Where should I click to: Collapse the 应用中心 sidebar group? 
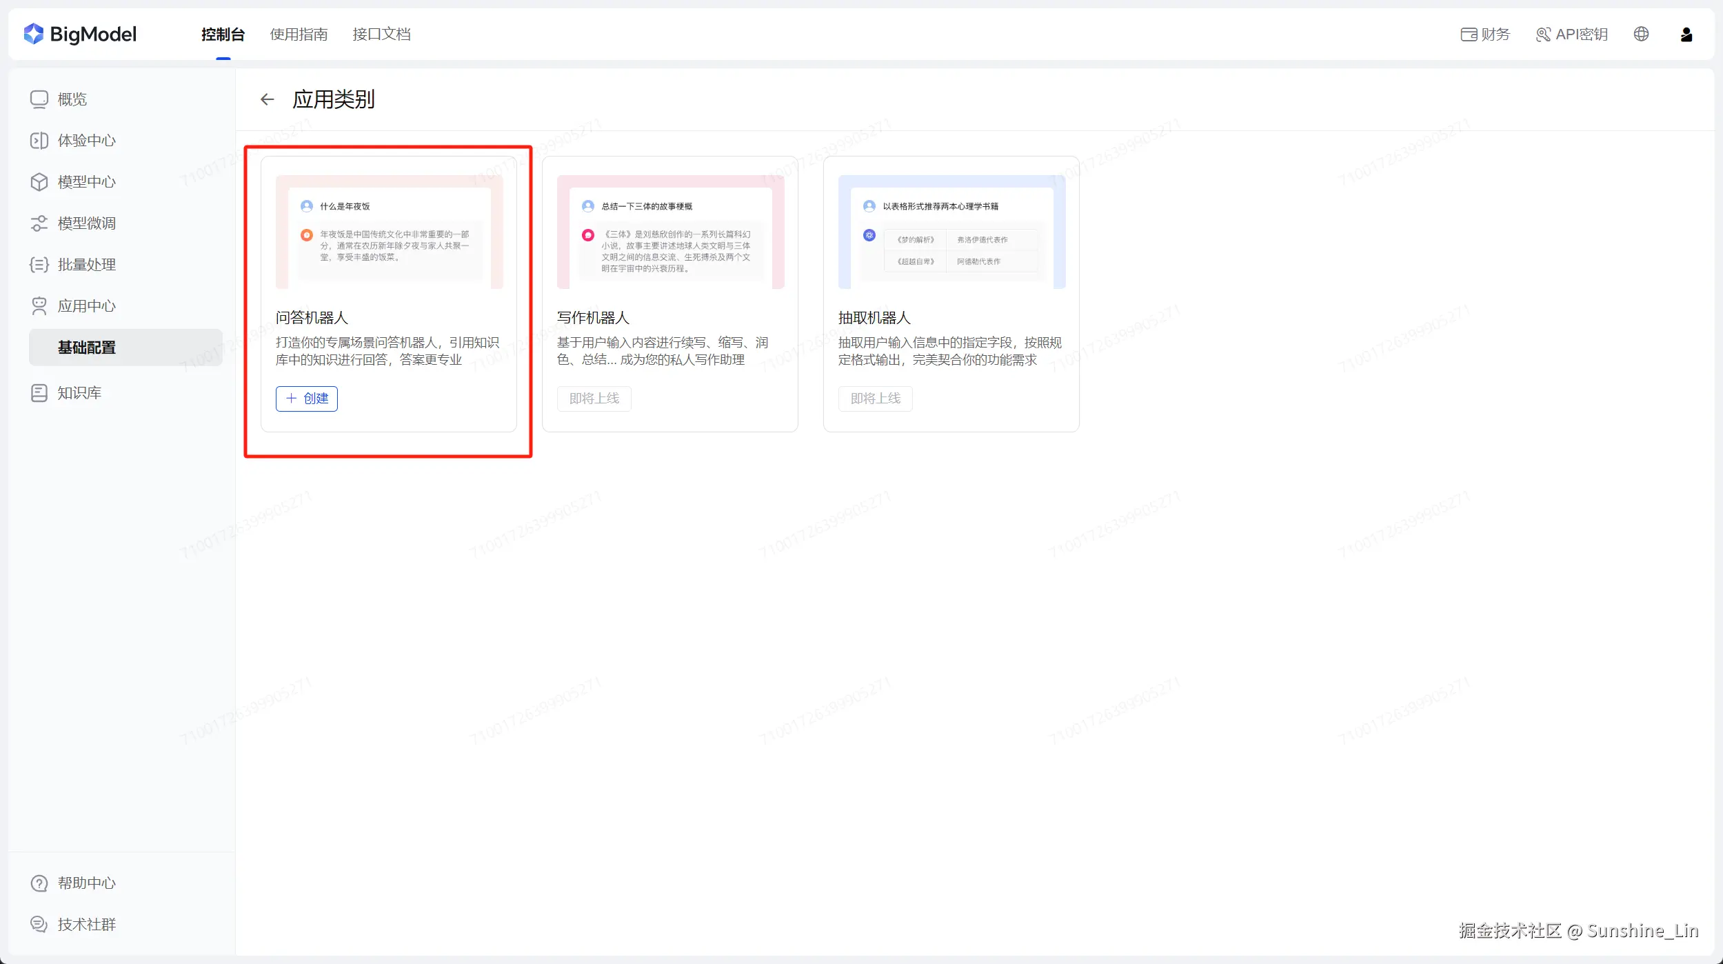[x=86, y=306]
